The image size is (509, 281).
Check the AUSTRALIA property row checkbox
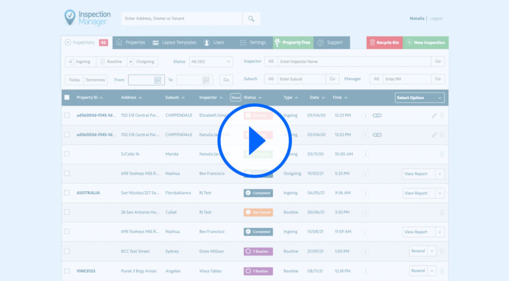66,193
